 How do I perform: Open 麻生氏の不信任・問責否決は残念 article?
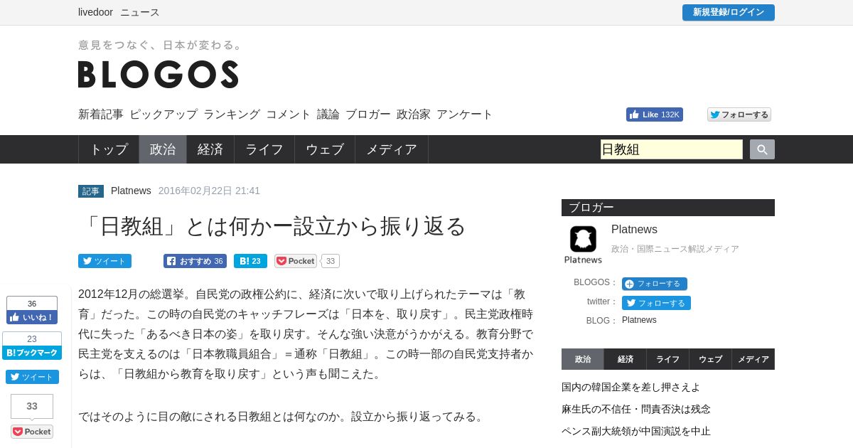[636, 410]
